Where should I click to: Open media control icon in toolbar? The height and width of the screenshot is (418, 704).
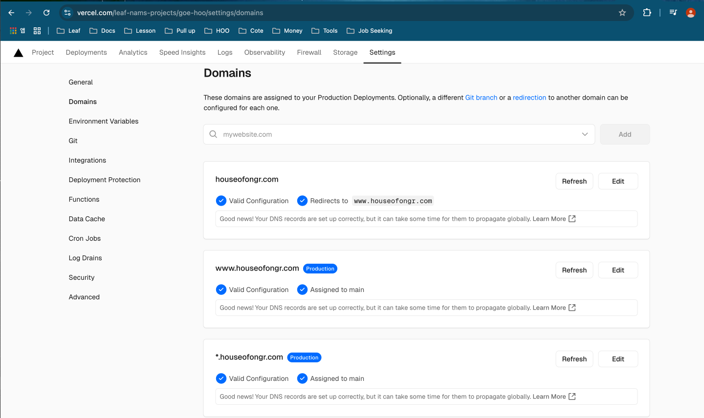point(673,13)
